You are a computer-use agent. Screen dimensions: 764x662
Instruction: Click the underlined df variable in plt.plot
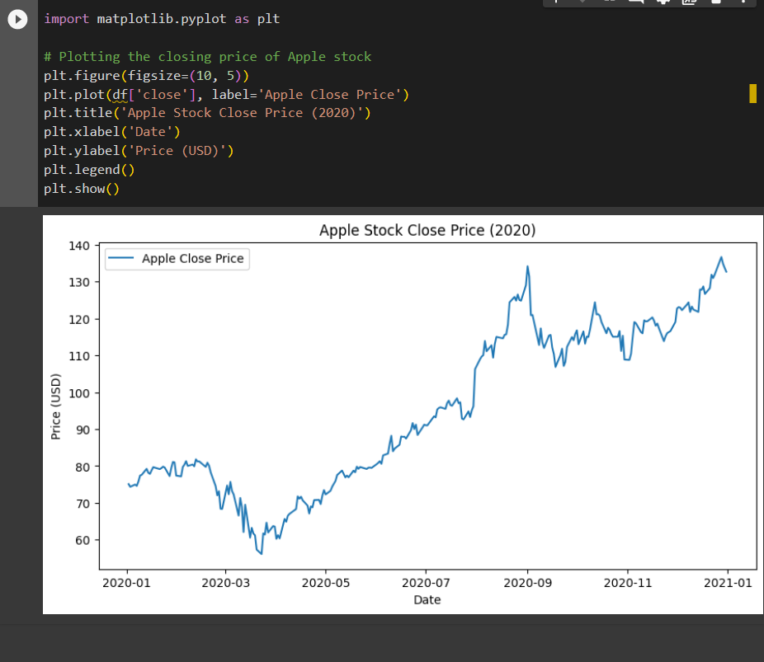click(120, 95)
